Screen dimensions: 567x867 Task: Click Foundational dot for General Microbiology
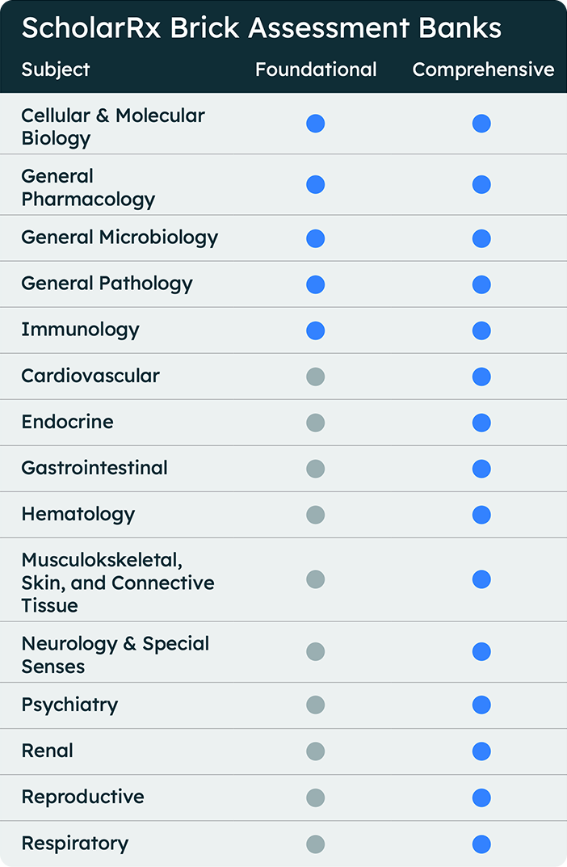tap(316, 238)
